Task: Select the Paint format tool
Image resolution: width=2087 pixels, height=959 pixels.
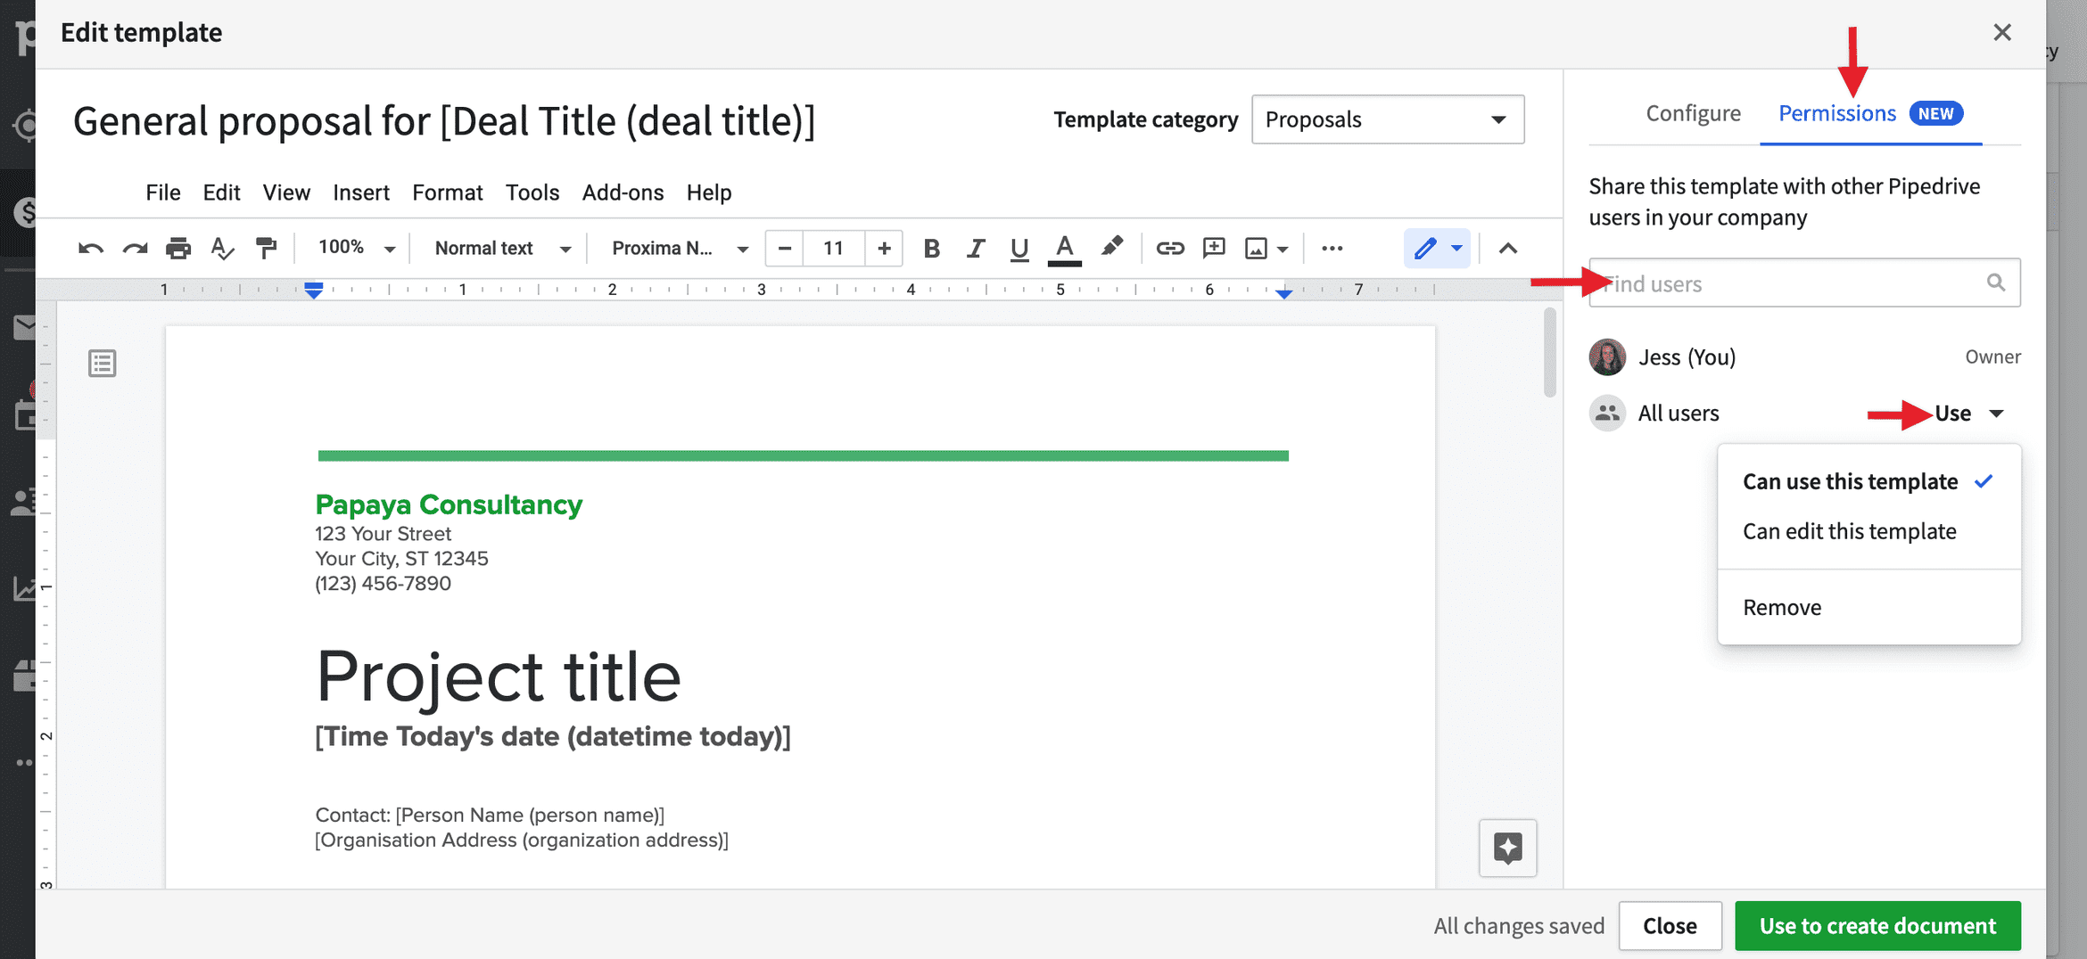Action: tap(266, 248)
